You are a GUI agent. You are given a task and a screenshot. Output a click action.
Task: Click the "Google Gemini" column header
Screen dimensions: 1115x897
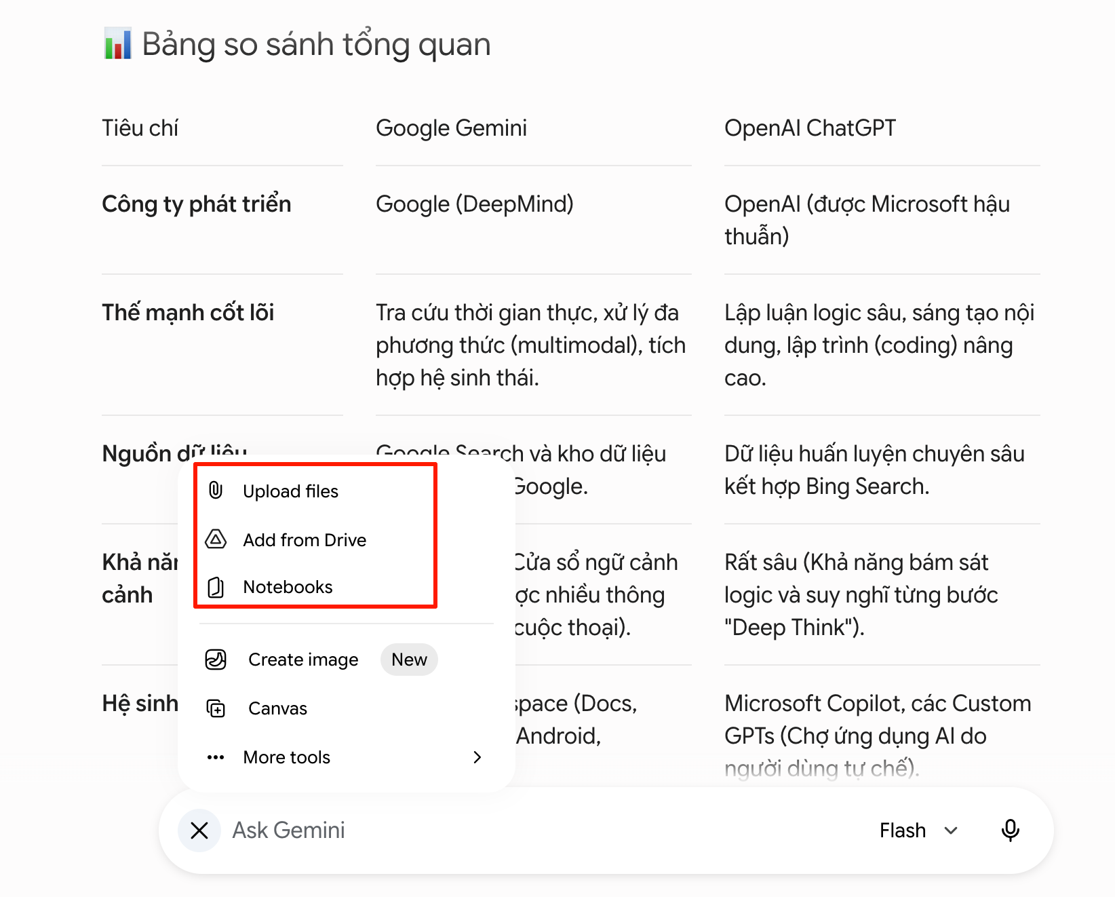pos(451,128)
